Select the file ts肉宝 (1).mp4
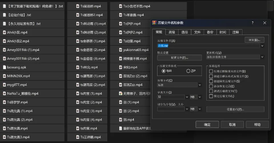 [87, 93]
